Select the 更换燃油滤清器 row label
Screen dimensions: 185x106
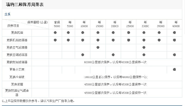coord(17,62)
